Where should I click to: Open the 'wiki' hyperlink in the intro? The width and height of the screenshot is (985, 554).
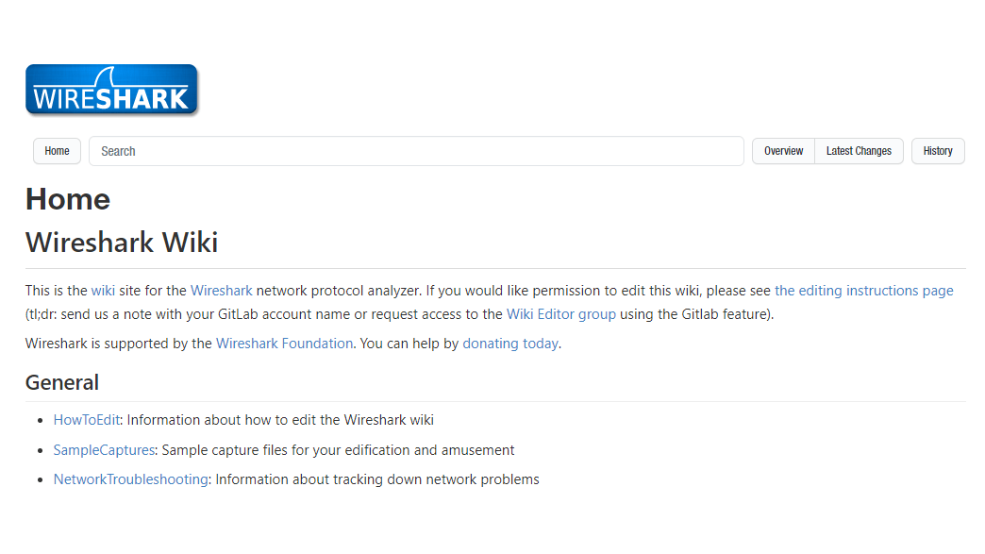point(103,291)
